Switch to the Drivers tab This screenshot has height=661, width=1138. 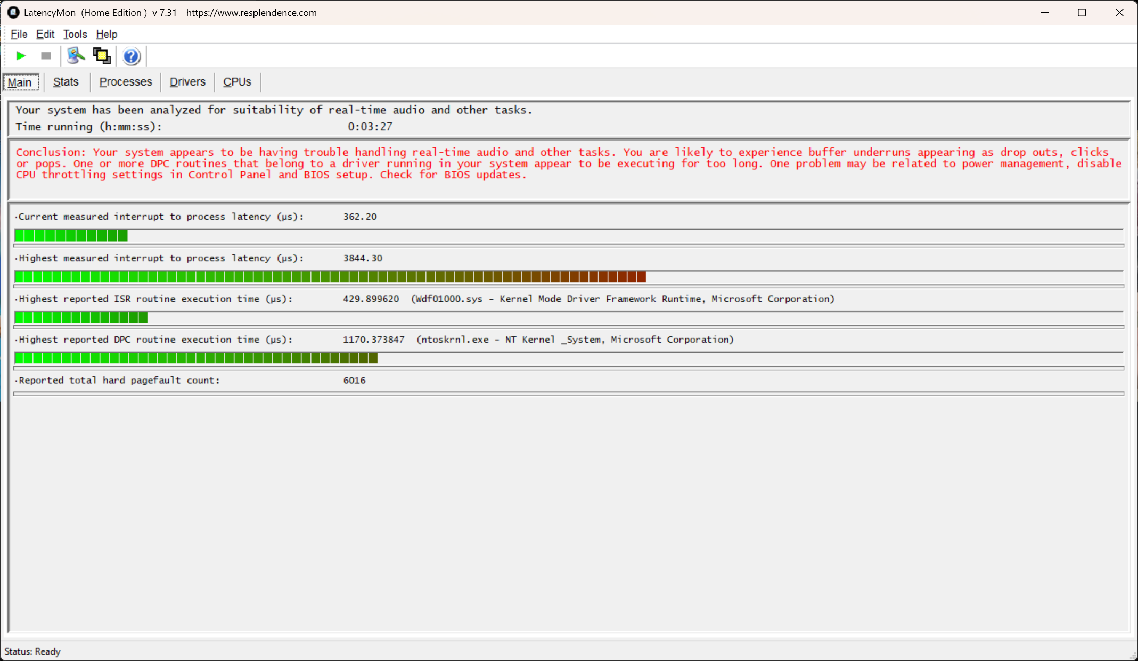tap(187, 82)
